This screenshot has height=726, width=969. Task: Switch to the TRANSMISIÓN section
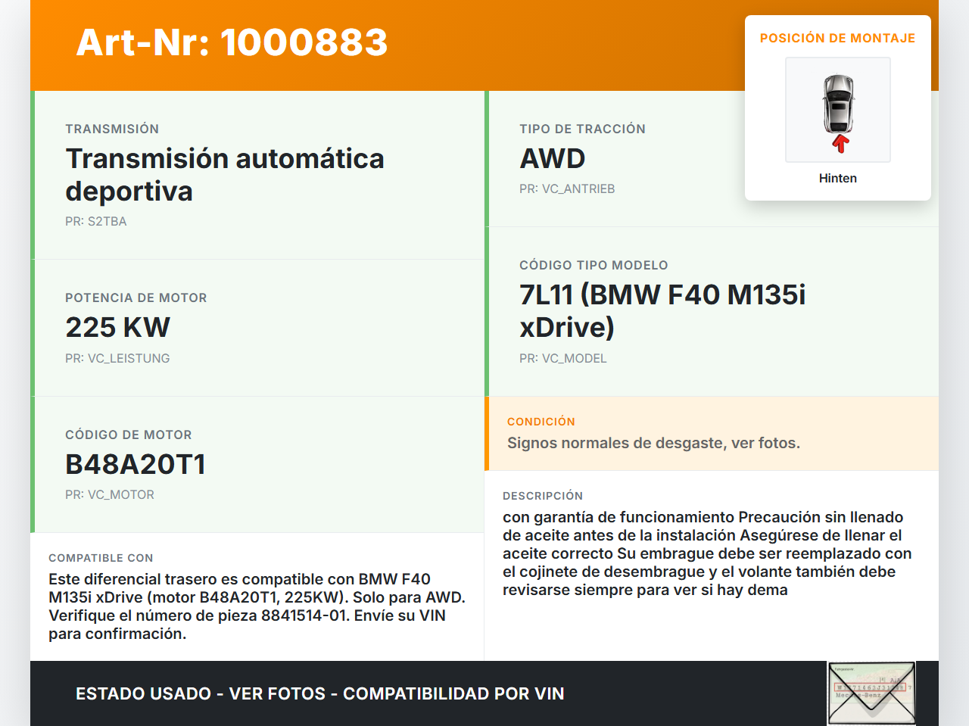pos(112,129)
